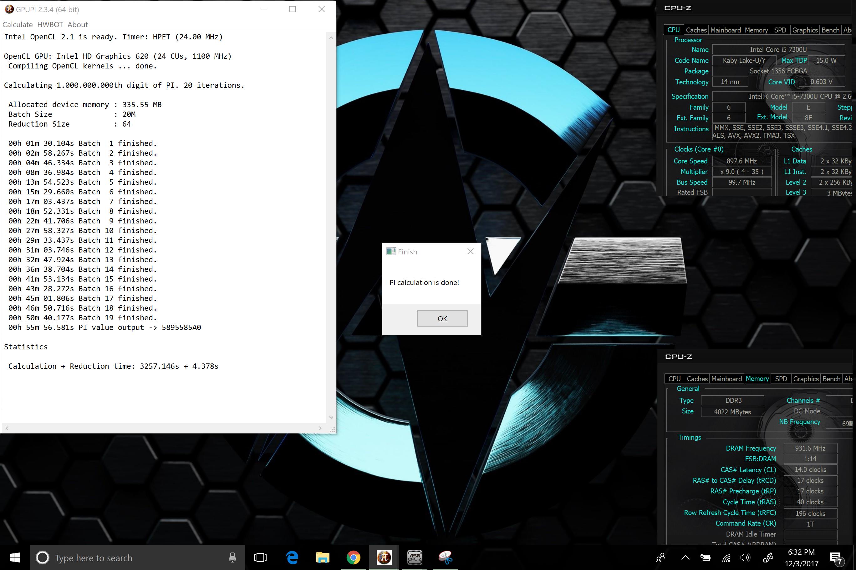The height and width of the screenshot is (570, 856).
Task: Click the GPUPI taskbar icon
Action: click(x=384, y=557)
